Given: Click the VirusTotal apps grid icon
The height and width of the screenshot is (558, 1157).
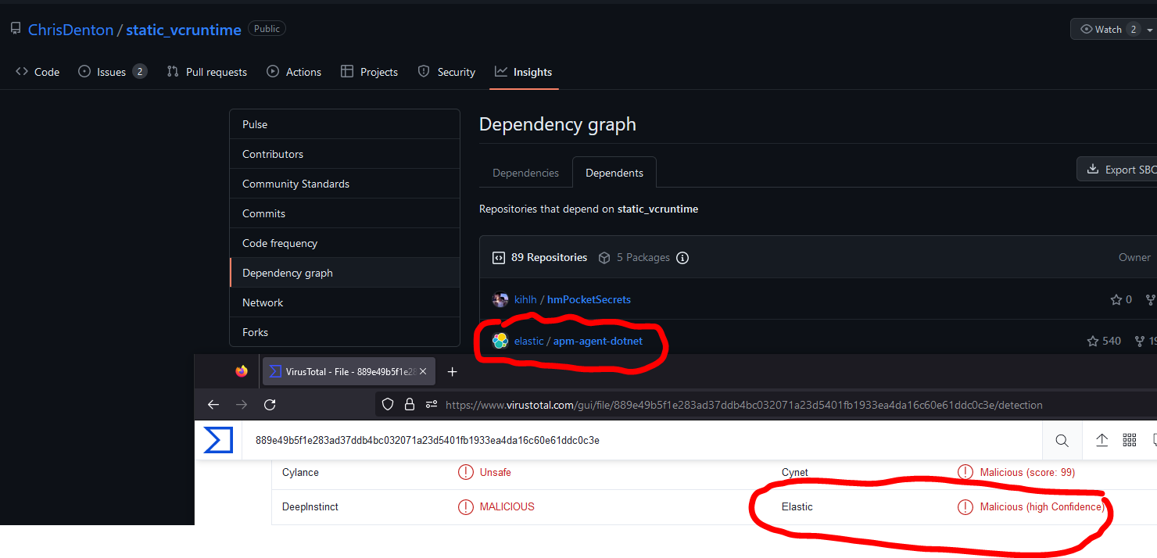Looking at the screenshot, I should pyautogui.click(x=1130, y=440).
